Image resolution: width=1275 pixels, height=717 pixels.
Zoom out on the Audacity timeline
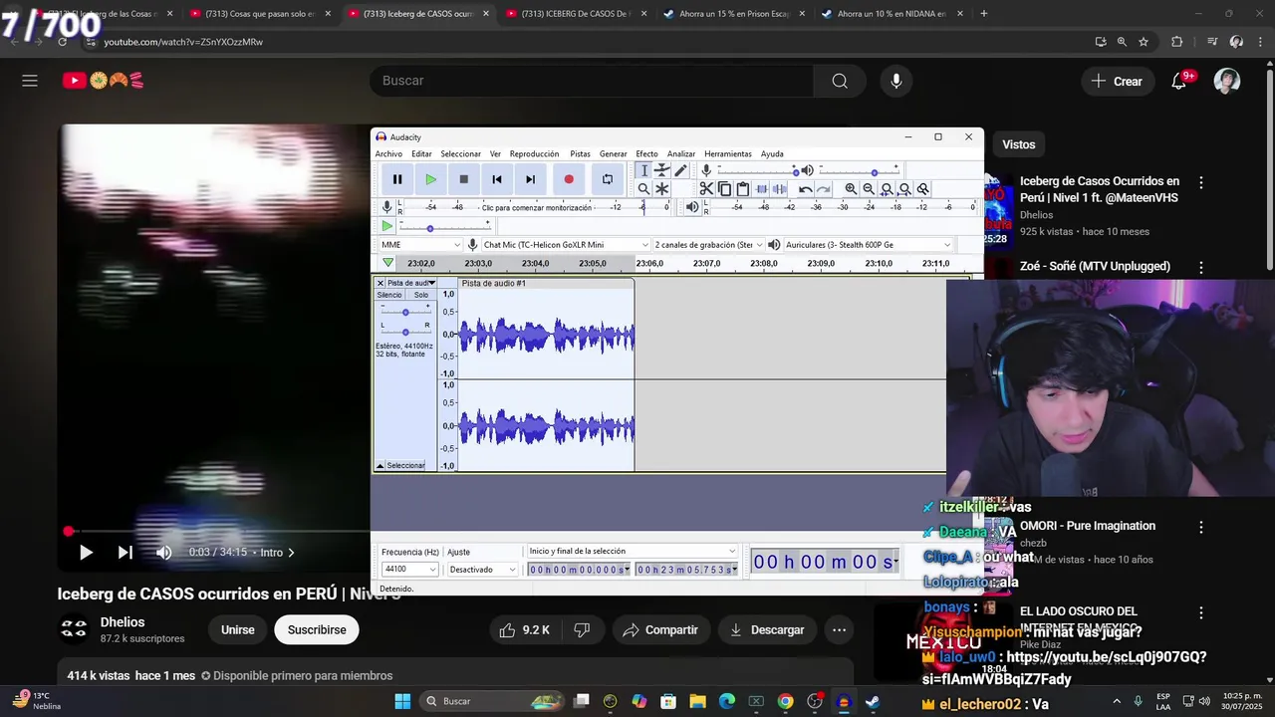(x=869, y=188)
